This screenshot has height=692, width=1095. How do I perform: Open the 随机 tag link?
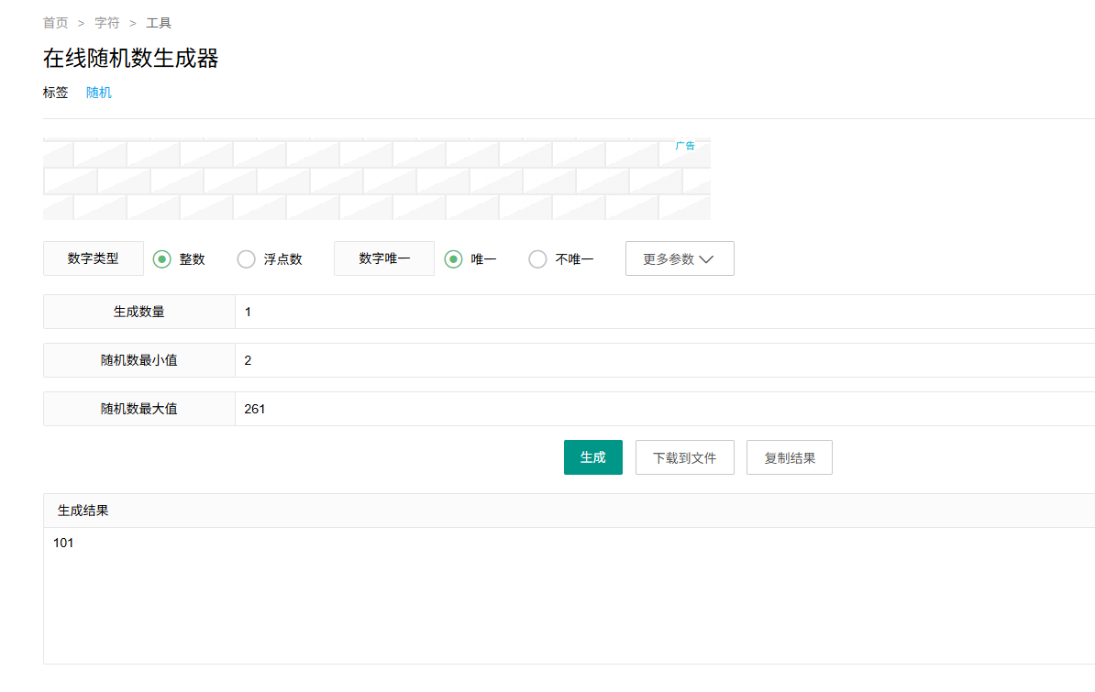99,93
